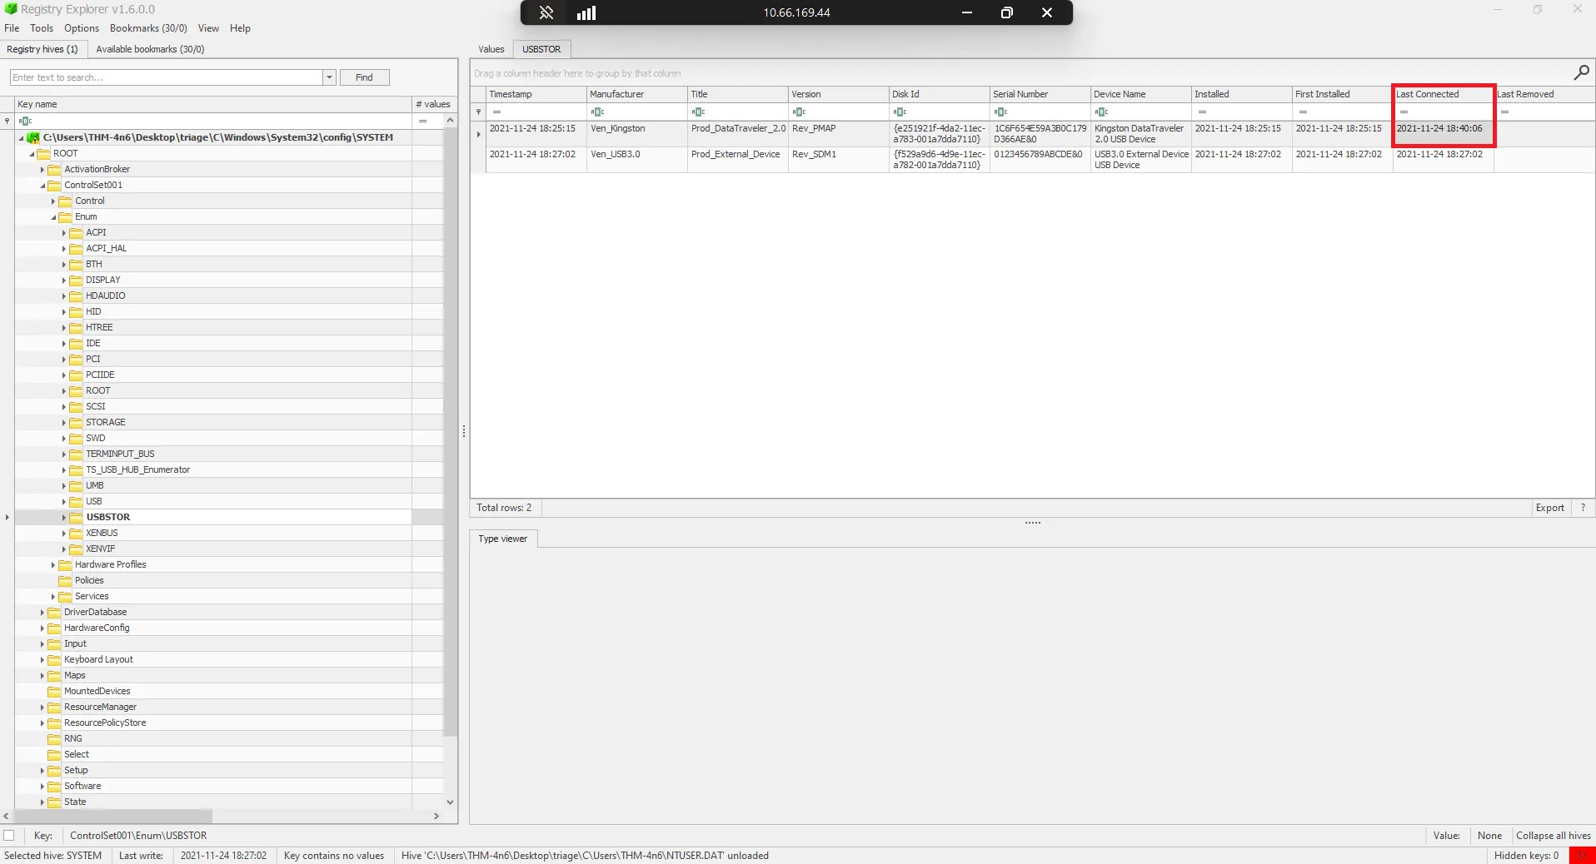Select the Type viewer tab
This screenshot has width=1596, height=864.
503,539
